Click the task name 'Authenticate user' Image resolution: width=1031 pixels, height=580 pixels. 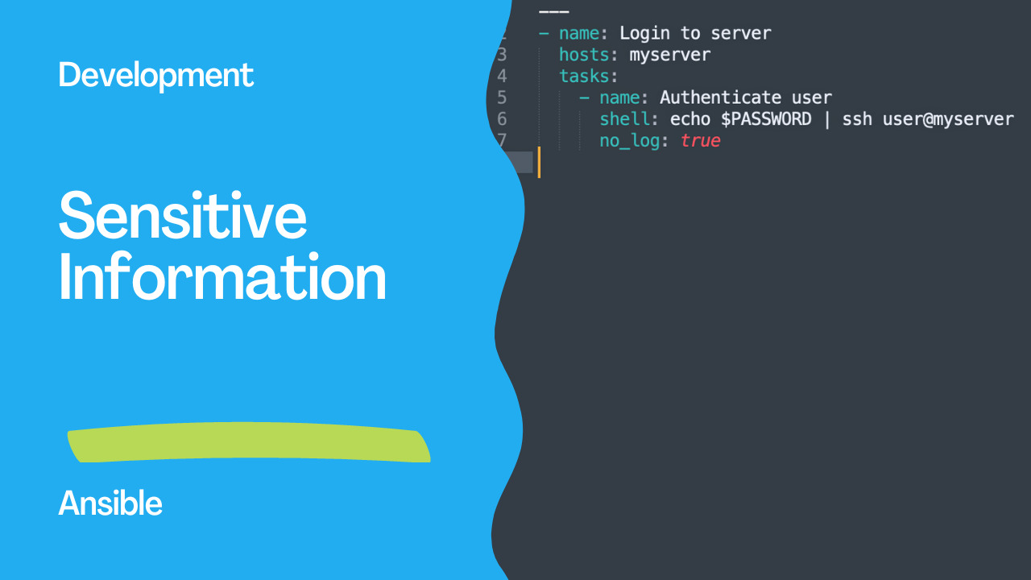pos(745,97)
